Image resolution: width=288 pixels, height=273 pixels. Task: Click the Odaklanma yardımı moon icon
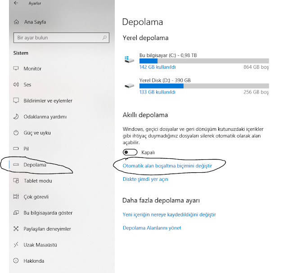point(16,116)
